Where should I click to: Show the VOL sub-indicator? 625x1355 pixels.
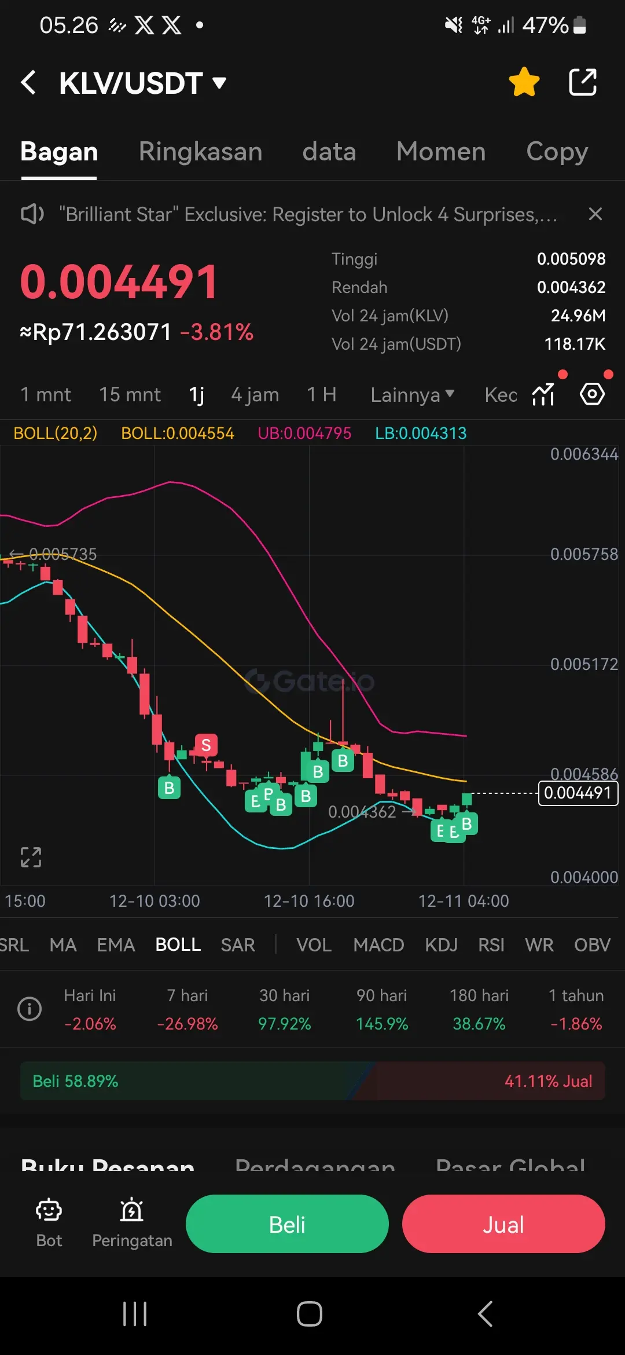(x=314, y=945)
